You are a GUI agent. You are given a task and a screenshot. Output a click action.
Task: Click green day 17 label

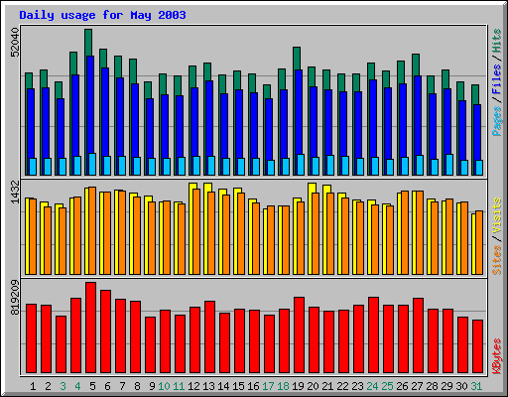click(x=268, y=386)
